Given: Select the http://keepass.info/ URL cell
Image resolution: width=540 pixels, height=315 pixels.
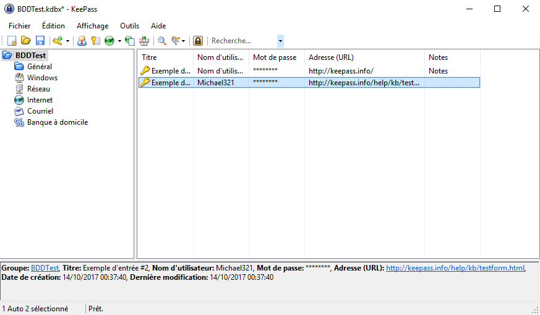Looking at the screenshot, I should [x=341, y=71].
